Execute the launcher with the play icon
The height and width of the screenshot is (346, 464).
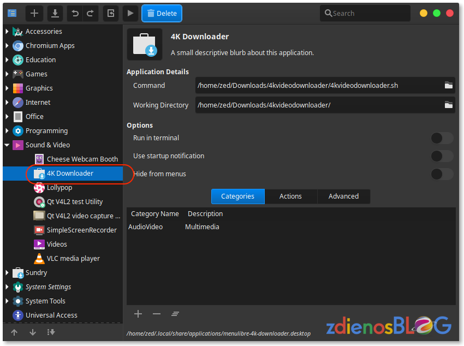point(130,13)
